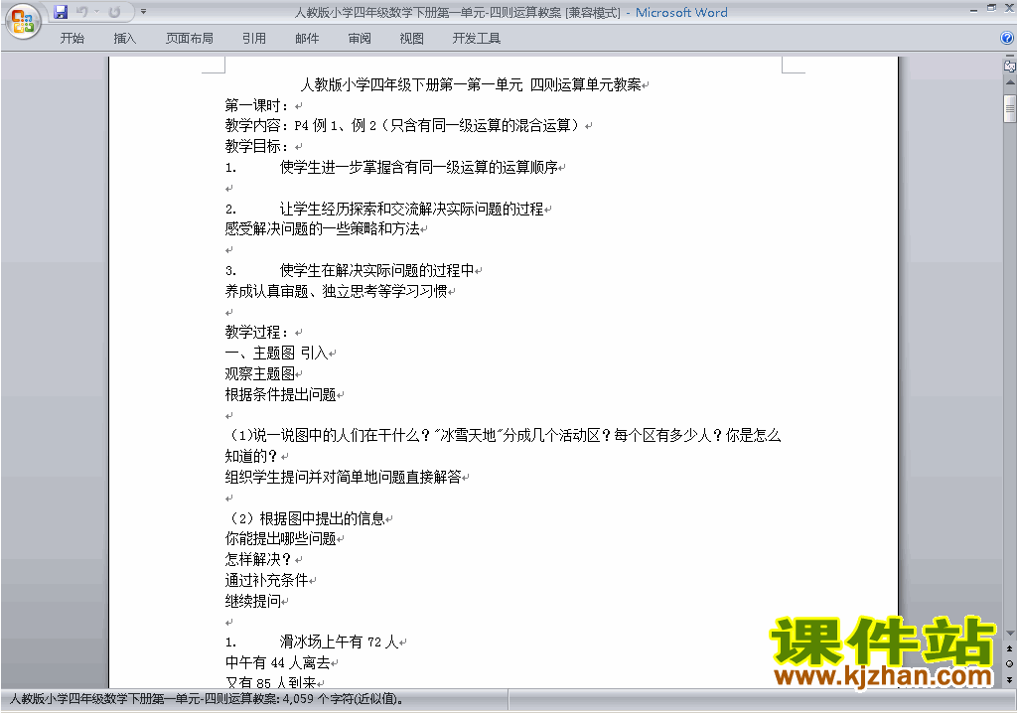Viewport: 1017px width, 713px height.
Task: Toggle the ruler display icon
Action: click(1009, 66)
